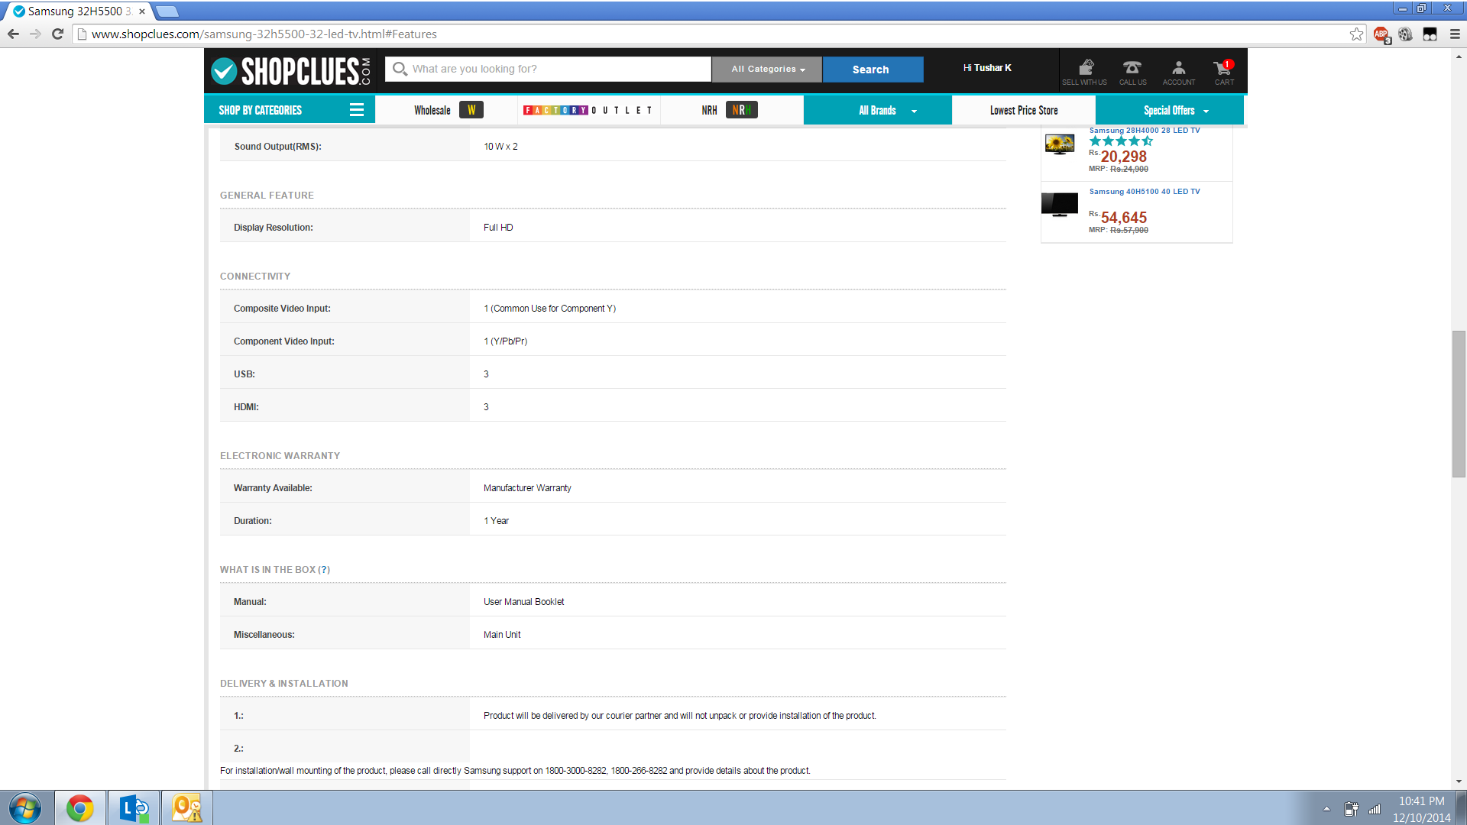This screenshot has width=1467, height=825.
Task: Click the AdBlock Plus extension icon
Action: click(1381, 34)
